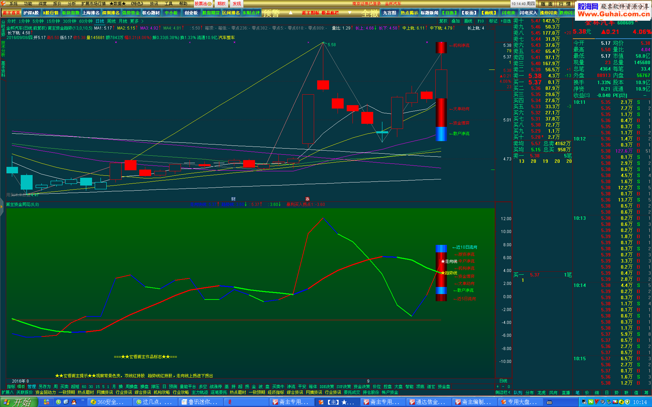652x407 pixels.
Task: Select the 15分钟 chart period
Action: click(53, 21)
